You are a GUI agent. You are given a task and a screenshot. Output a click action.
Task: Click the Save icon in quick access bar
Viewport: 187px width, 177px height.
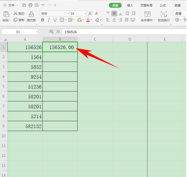[x=24, y=5]
